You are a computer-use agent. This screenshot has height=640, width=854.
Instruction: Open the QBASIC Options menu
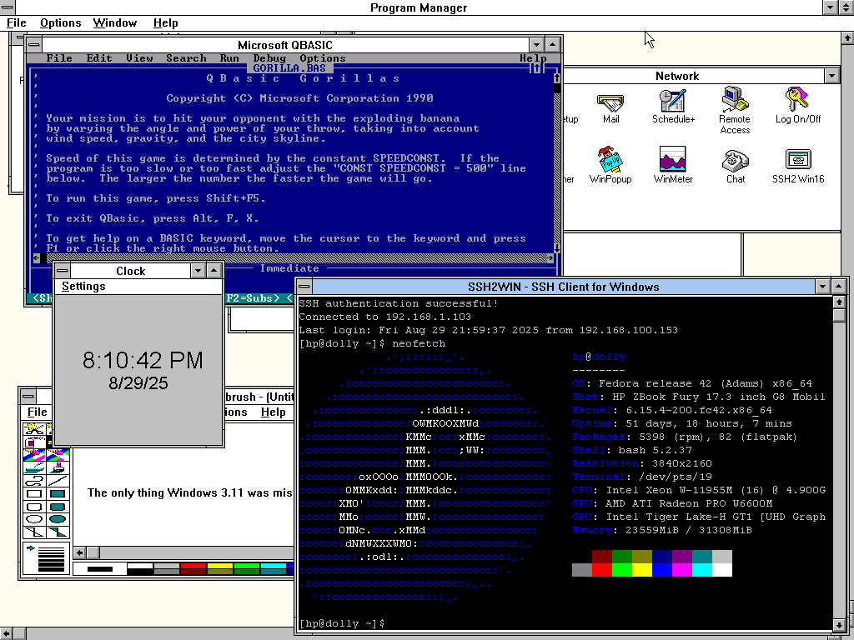pyautogui.click(x=323, y=58)
